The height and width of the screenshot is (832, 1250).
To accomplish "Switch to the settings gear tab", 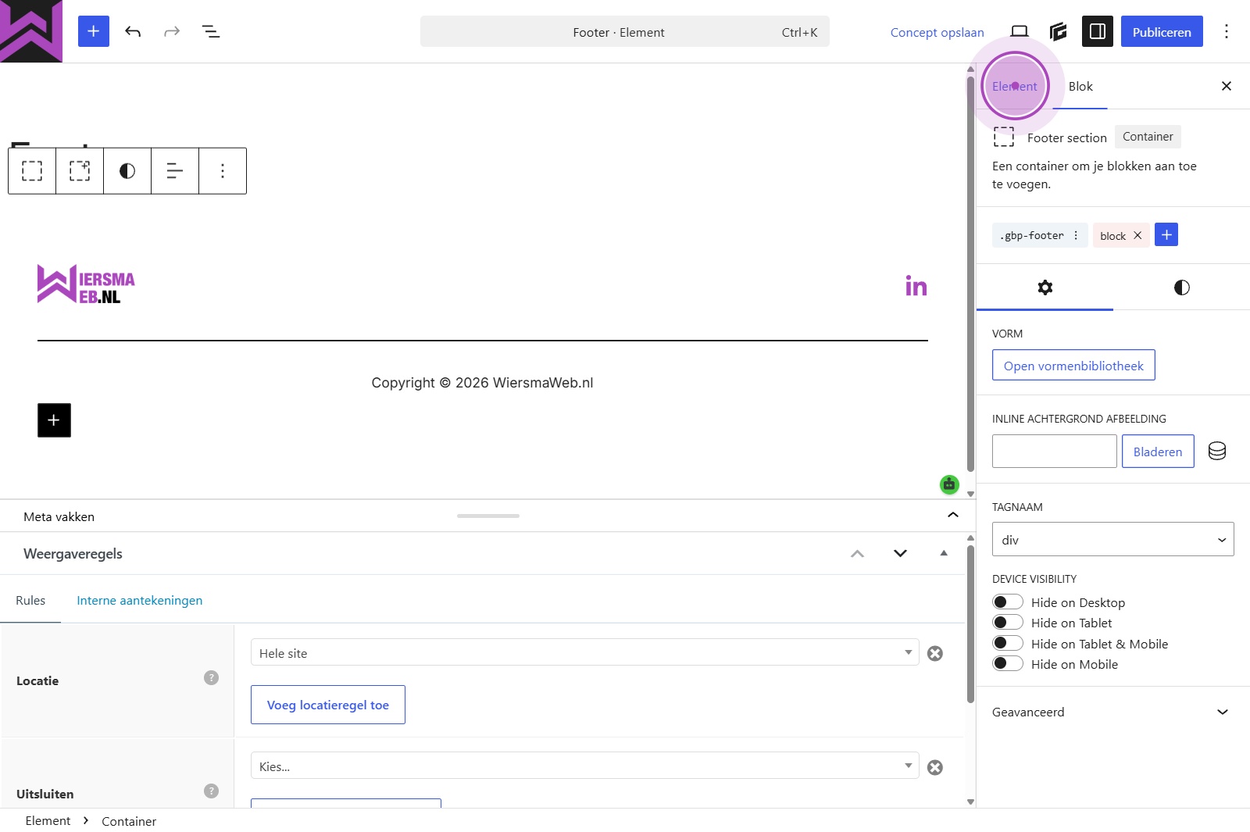I will click(1045, 287).
